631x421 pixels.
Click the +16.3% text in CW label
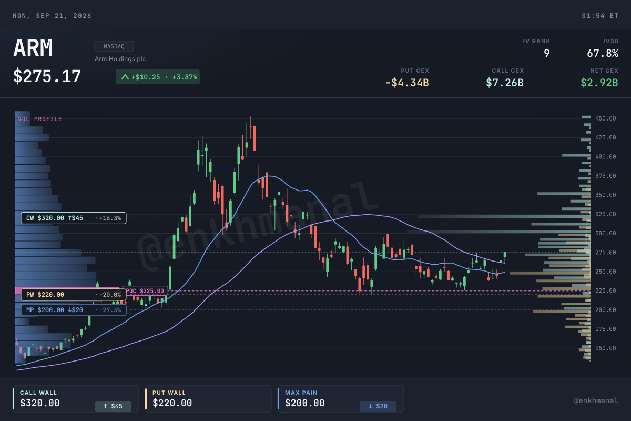(110, 218)
